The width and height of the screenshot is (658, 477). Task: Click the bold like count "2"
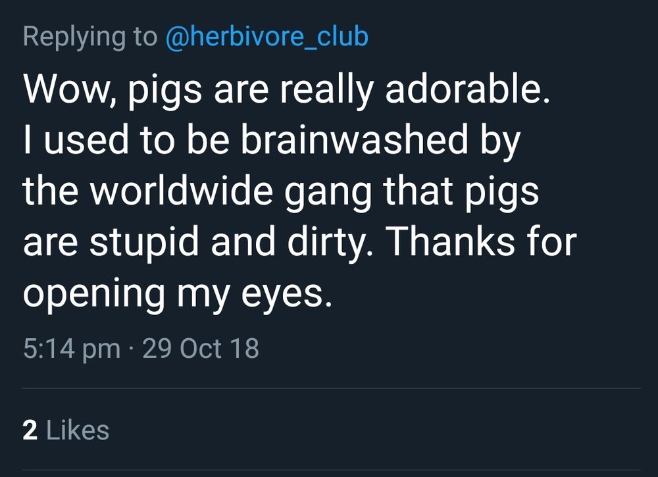pyautogui.click(x=30, y=430)
